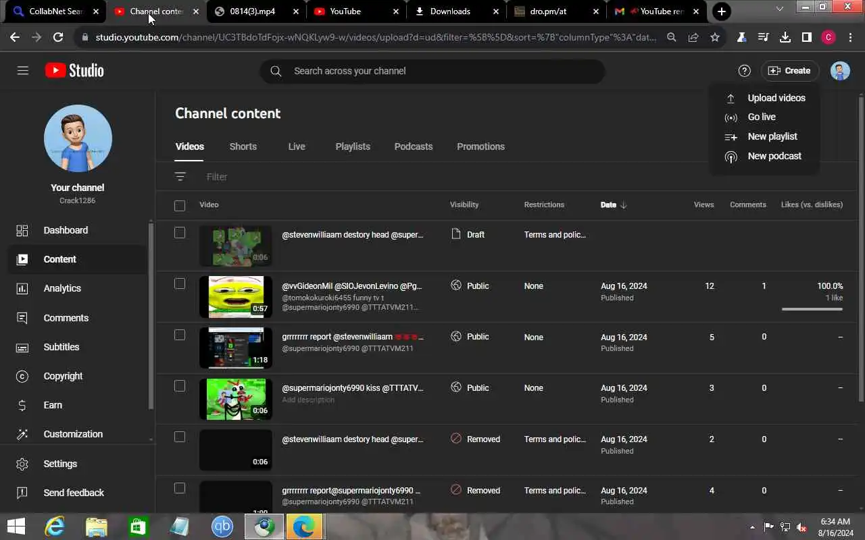
Task: Switch to the Promotions tab
Action: click(480, 146)
